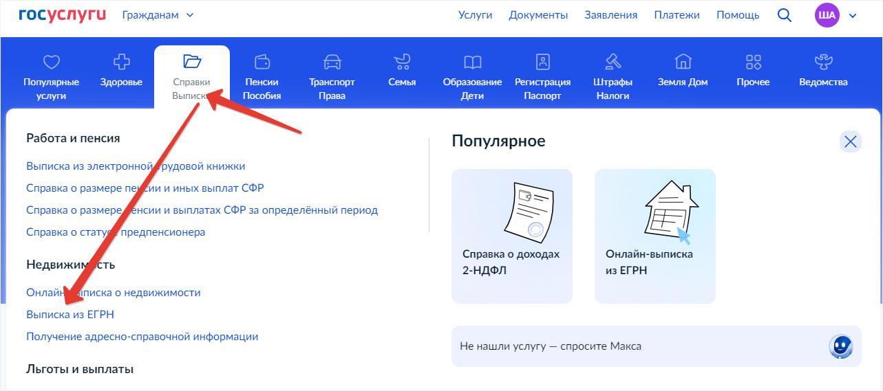Open the Земля Дом house icon category
883x391 pixels.
click(683, 63)
